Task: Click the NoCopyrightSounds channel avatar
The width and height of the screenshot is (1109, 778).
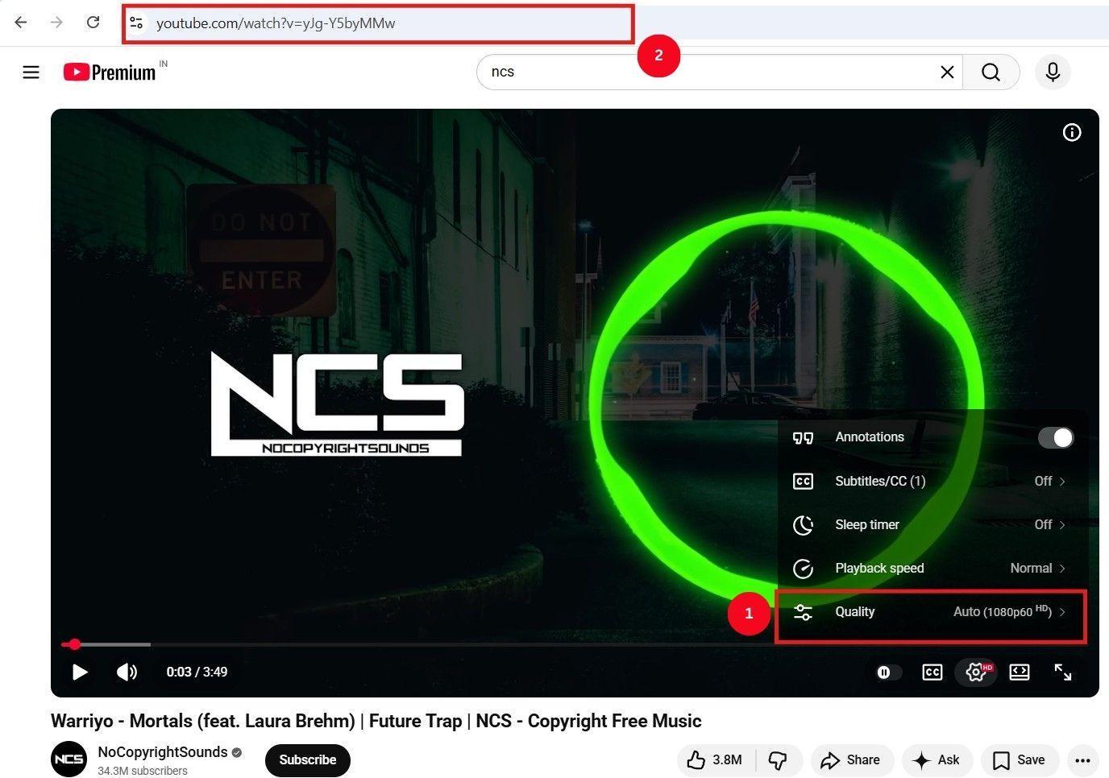Action: pos(69,758)
